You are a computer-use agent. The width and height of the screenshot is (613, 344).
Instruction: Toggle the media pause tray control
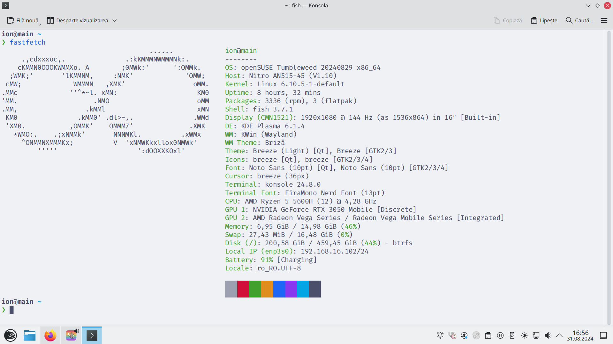(x=500, y=335)
